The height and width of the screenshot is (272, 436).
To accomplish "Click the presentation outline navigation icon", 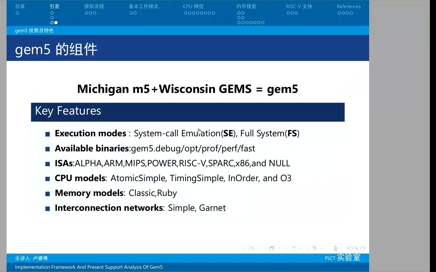I will point(335,248).
